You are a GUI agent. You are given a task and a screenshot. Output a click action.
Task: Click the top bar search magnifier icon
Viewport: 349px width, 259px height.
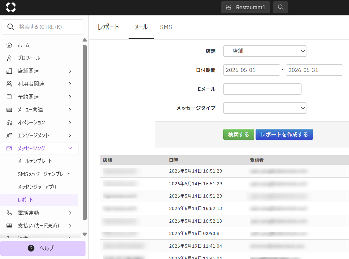point(281,7)
